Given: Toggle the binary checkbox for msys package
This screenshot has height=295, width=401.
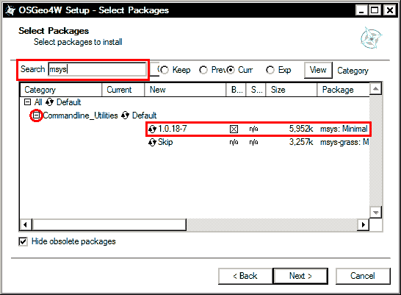Looking at the screenshot, I should 234,129.
